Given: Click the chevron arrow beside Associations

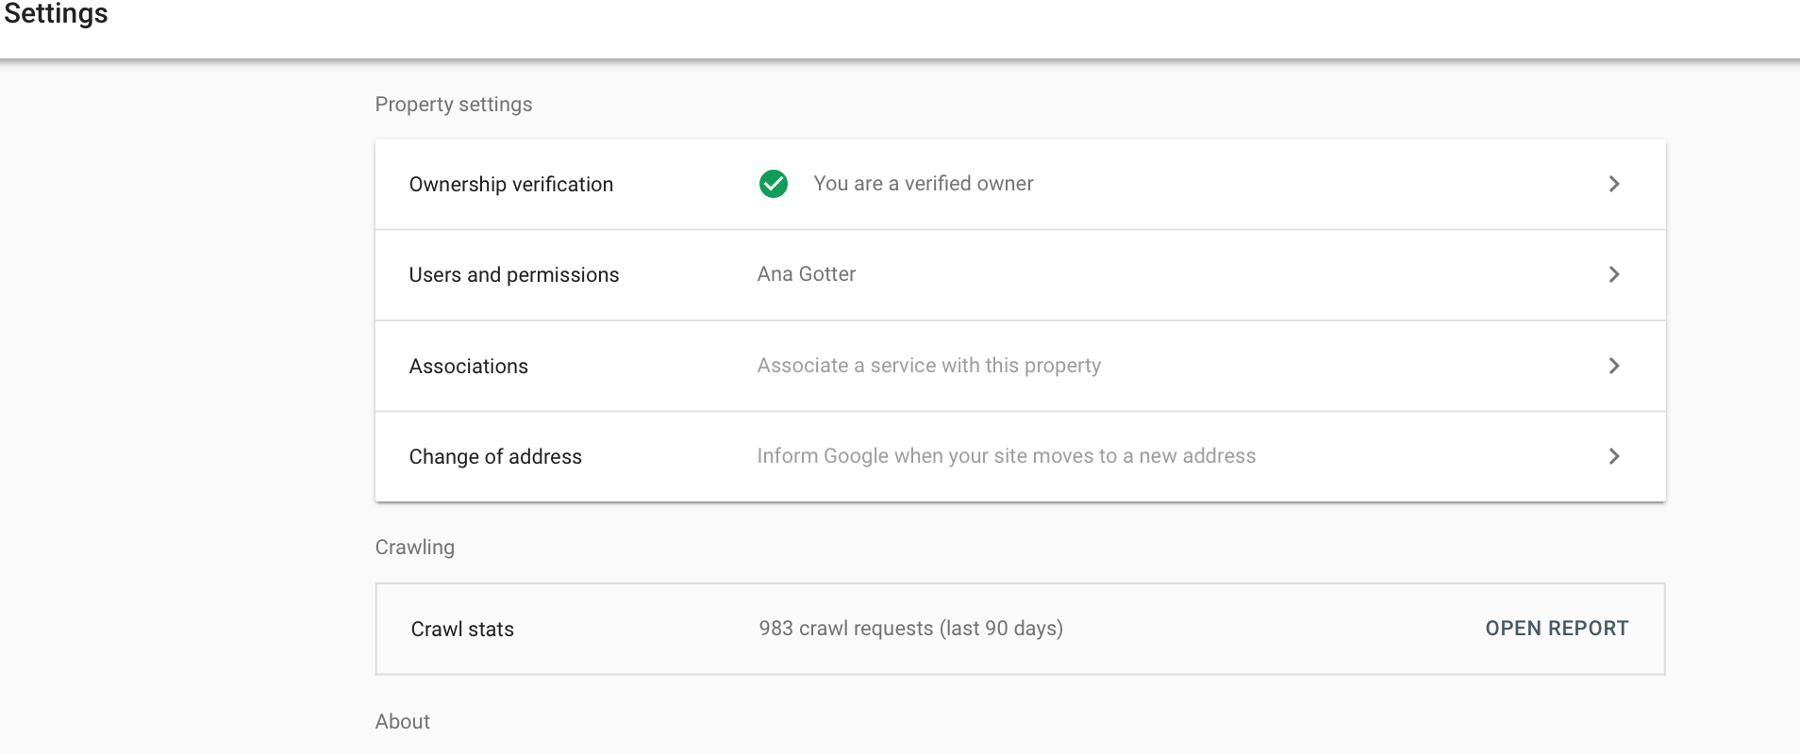Looking at the screenshot, I should (x=1614, y=366).
